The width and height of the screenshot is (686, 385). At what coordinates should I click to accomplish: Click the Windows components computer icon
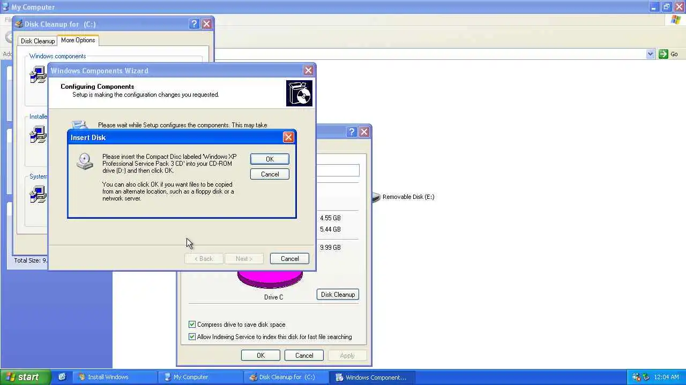[38, 74]
